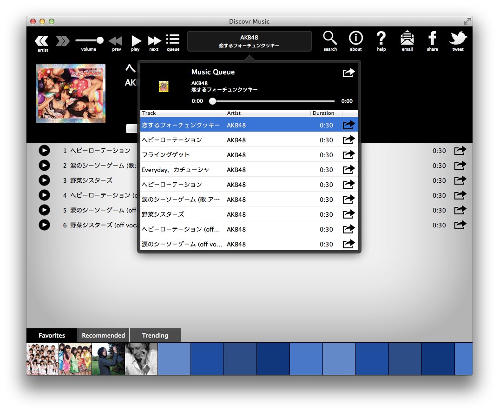Open first favorite artist group thumbnail
Viewport: 499px width, 412px height.
pos(43,359)
